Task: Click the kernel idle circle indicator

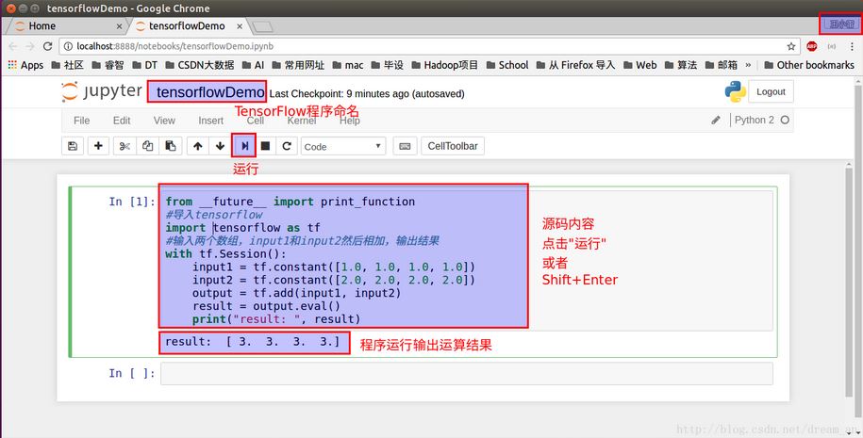Action: pyautogui.click(x=785, y=120)
